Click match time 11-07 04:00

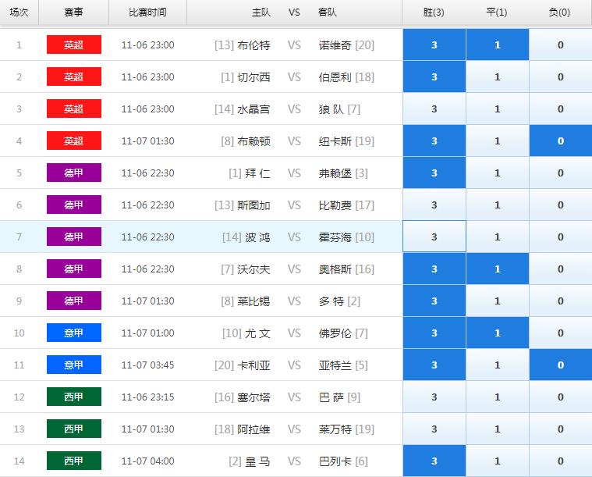[147, 461]
